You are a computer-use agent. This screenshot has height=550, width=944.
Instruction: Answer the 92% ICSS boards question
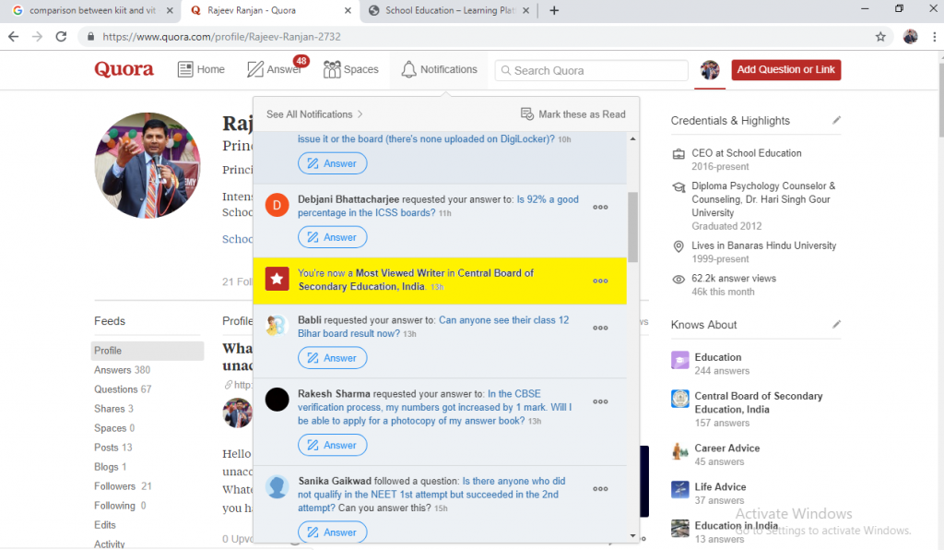pos(332,237)
